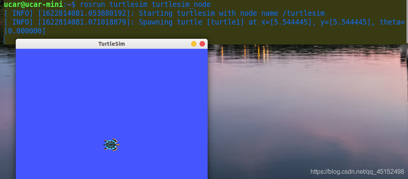This screenshot has height=179, width=408.
Task: Click the [0.000000] theta value
Action: (25, 31)
